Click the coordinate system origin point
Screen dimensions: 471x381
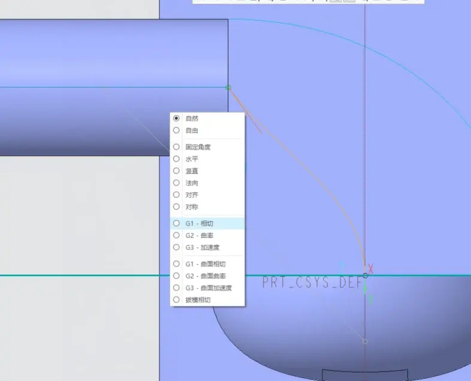click(366, 276)
